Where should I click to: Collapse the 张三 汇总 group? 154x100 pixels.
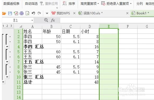pyautogui.click(x=7, y=77)
